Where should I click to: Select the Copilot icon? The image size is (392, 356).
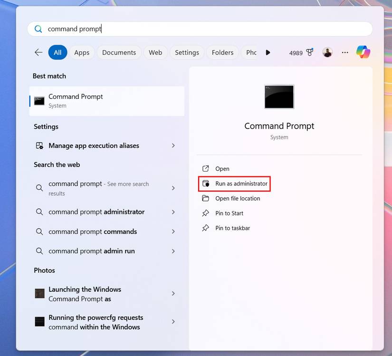pyautogui.click(x=363, y=52)
